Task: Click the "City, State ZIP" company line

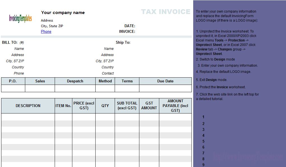Action: [x=52, y=26]
